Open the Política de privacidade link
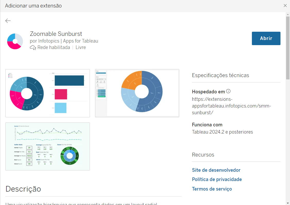This screenshot has height=205, width=290. click(217, 179)
